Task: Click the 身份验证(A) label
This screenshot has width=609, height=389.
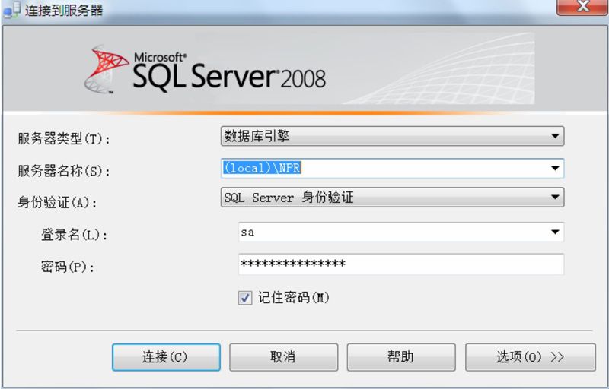Action: point(57,202)
